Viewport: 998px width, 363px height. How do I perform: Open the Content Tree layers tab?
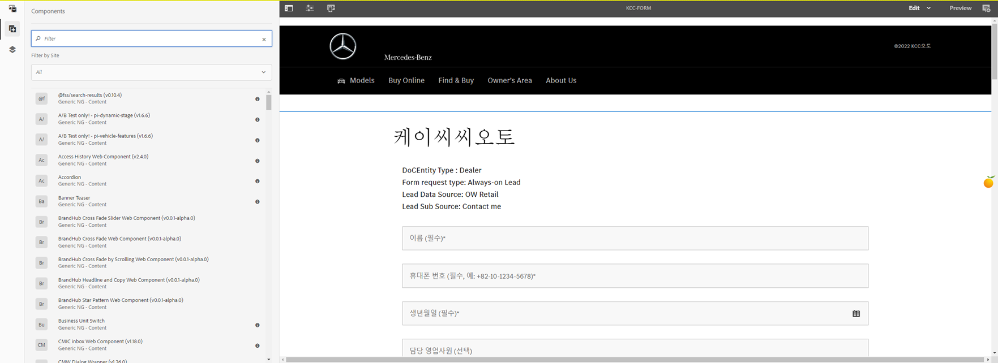(x=12, y=50)
